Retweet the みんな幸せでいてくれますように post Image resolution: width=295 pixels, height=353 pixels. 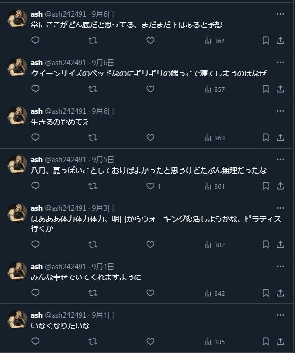point(92,293)
